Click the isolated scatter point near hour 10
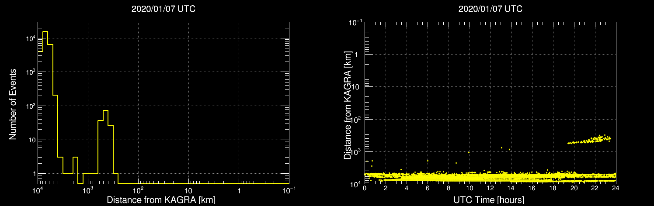The height and width of the screenshot is (206, 654). click(x=469, y=152)
